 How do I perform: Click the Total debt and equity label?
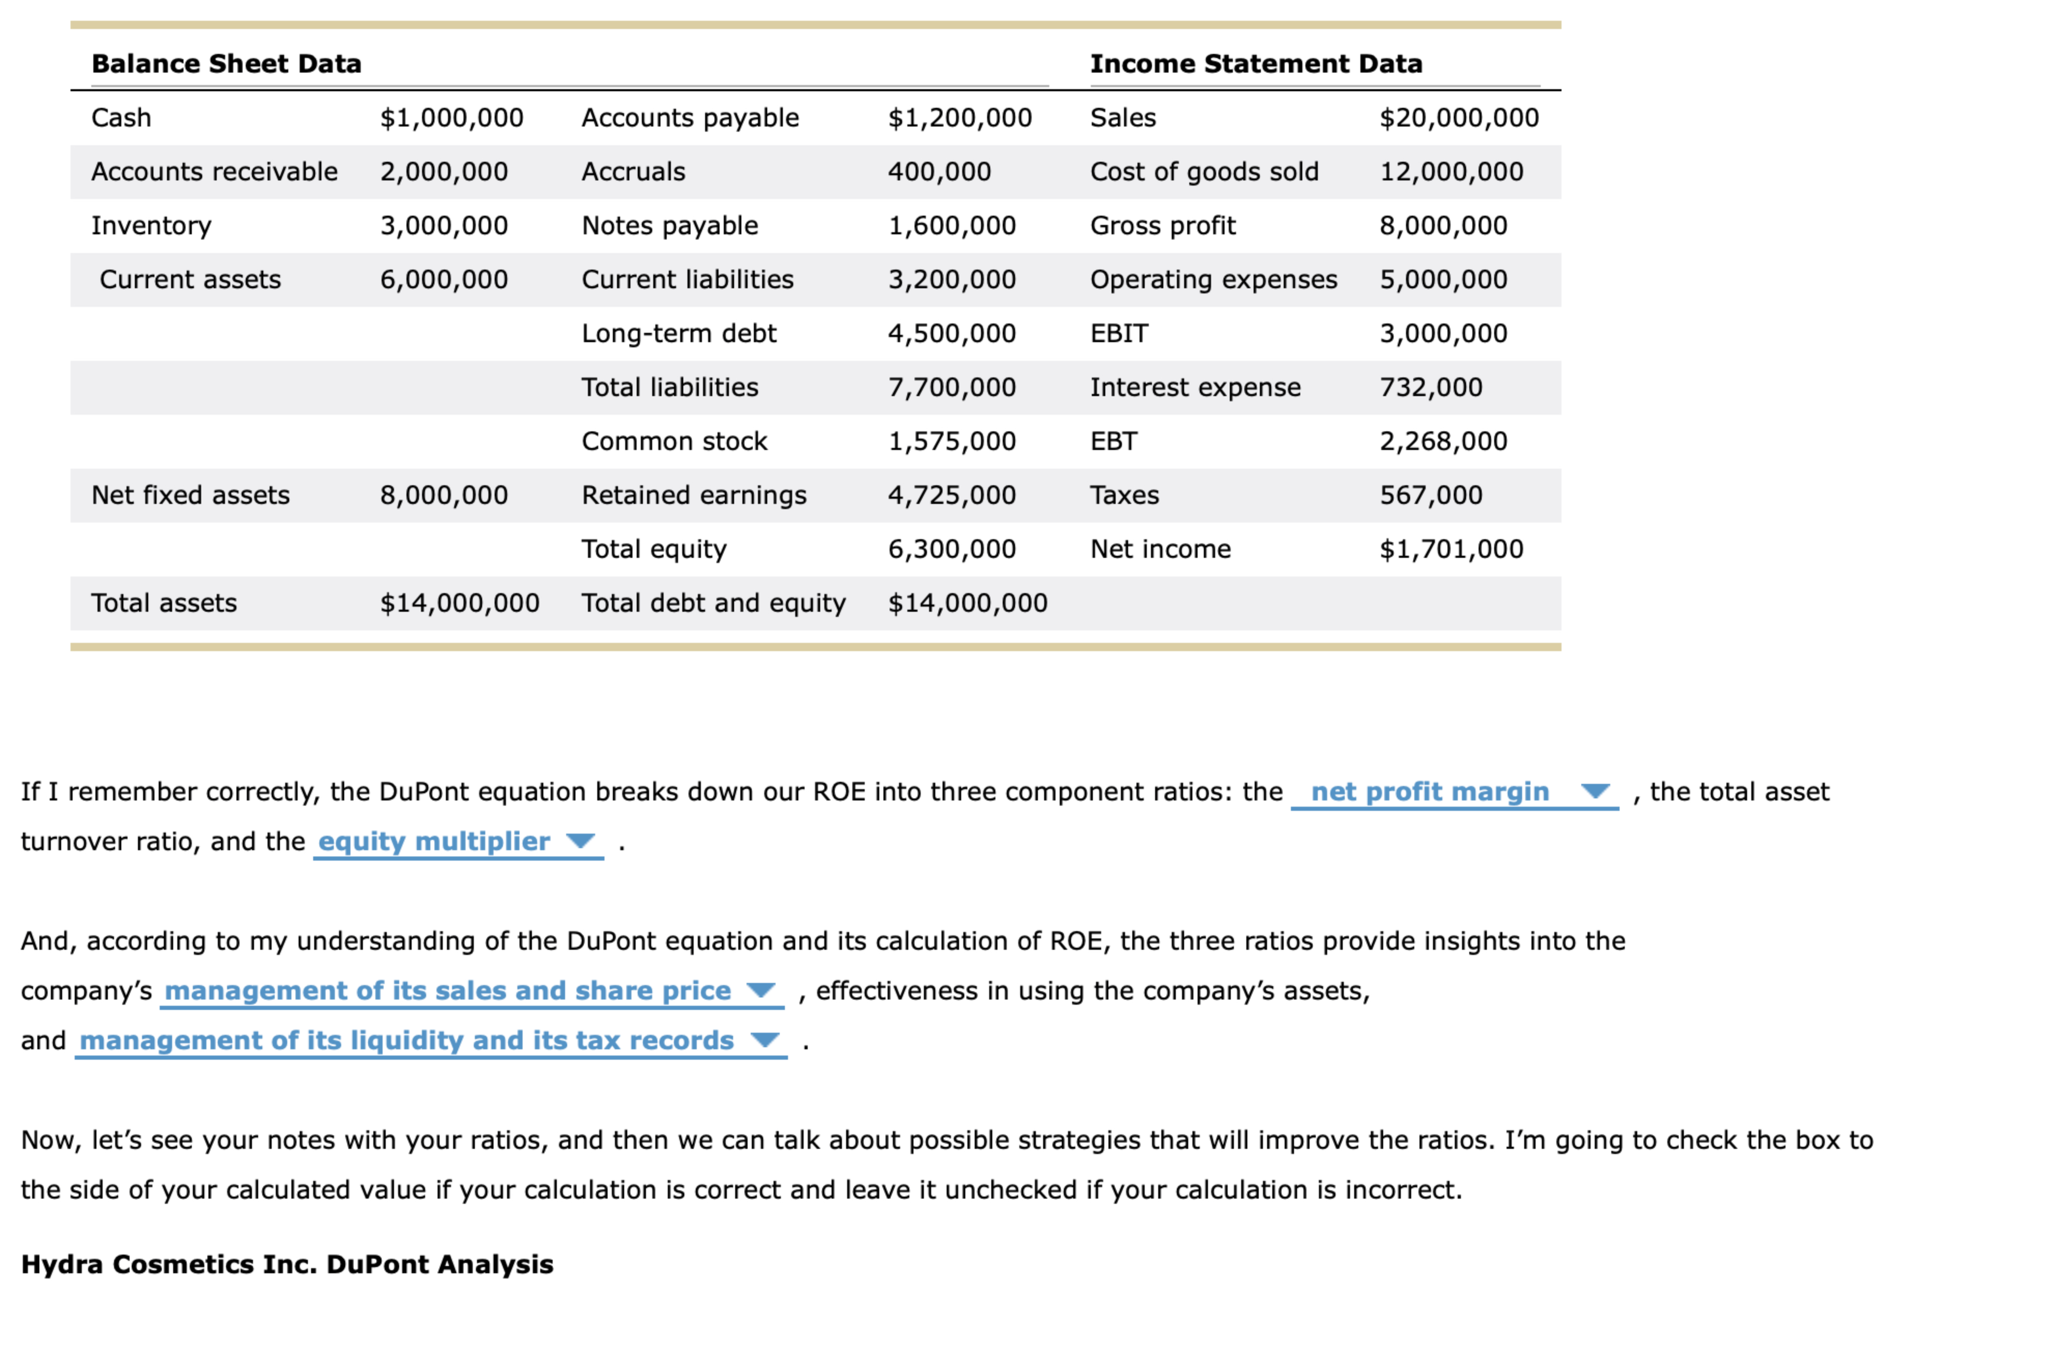pos(713,603)
